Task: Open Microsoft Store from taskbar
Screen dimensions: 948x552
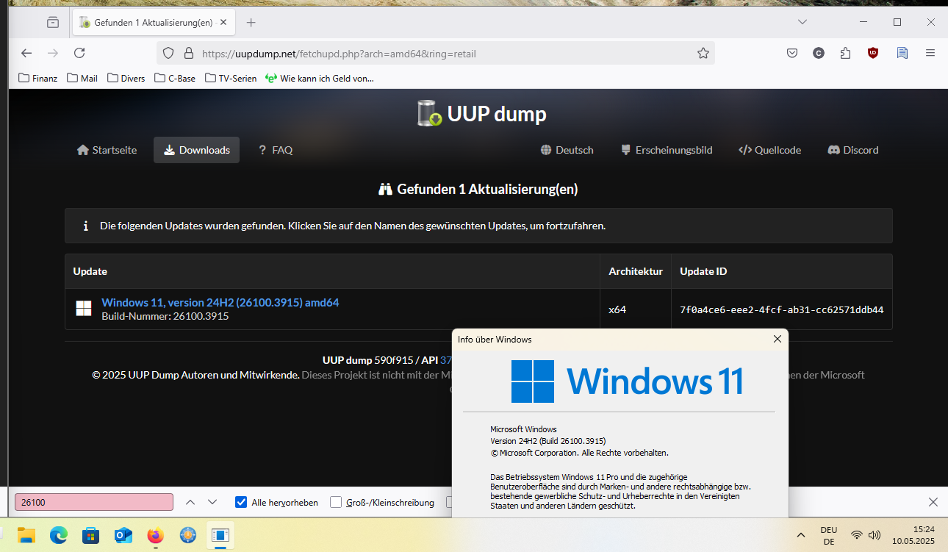Action: coord(90,535)
